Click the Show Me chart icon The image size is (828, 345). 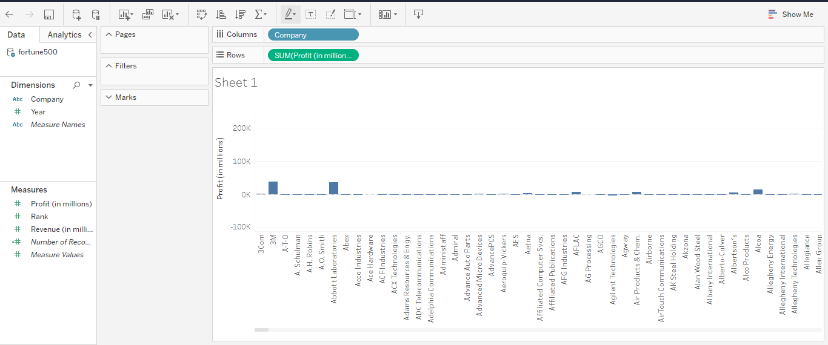pyautogui.click(x=772, y=15)
